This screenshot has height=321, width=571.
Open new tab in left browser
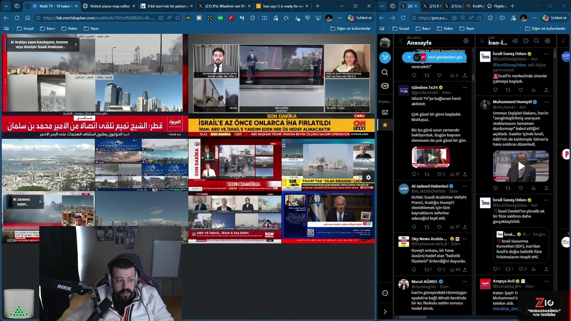click(x=318, y=6)
